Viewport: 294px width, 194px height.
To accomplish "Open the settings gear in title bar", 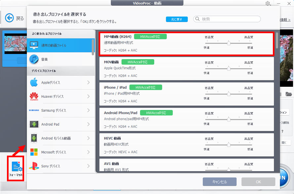I will pyautogui.click(x=268, y=3).
